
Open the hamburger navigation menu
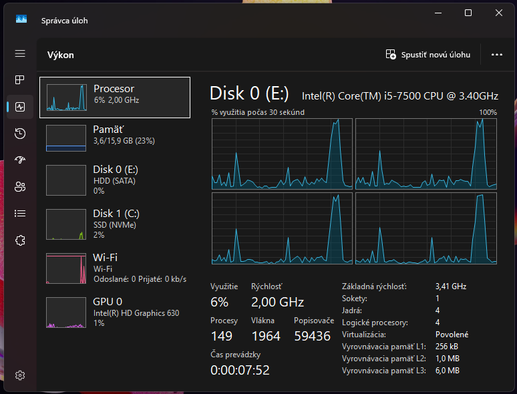tap(20, 53)
